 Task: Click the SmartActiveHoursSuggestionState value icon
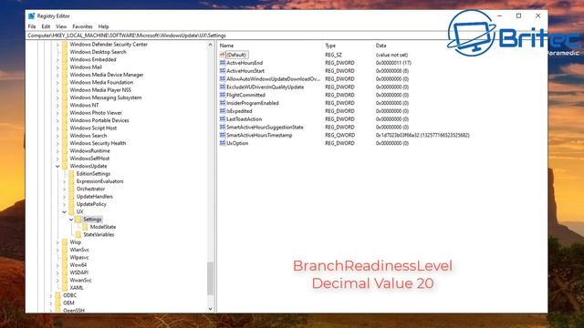click(x=223, y=128)
